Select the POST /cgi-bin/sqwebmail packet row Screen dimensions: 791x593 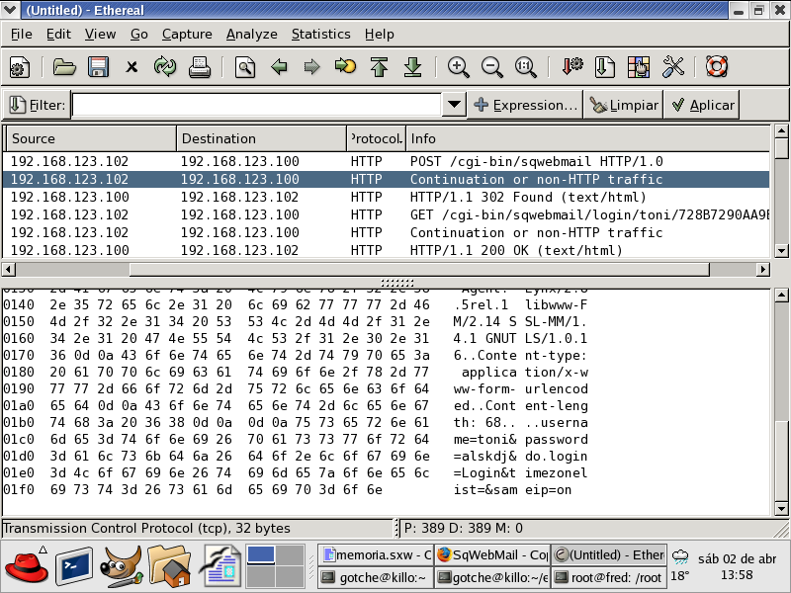point(387,161)
